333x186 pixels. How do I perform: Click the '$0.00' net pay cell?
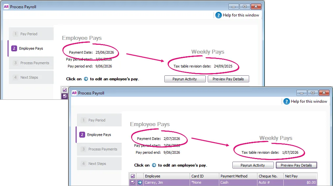pos(300,182)
